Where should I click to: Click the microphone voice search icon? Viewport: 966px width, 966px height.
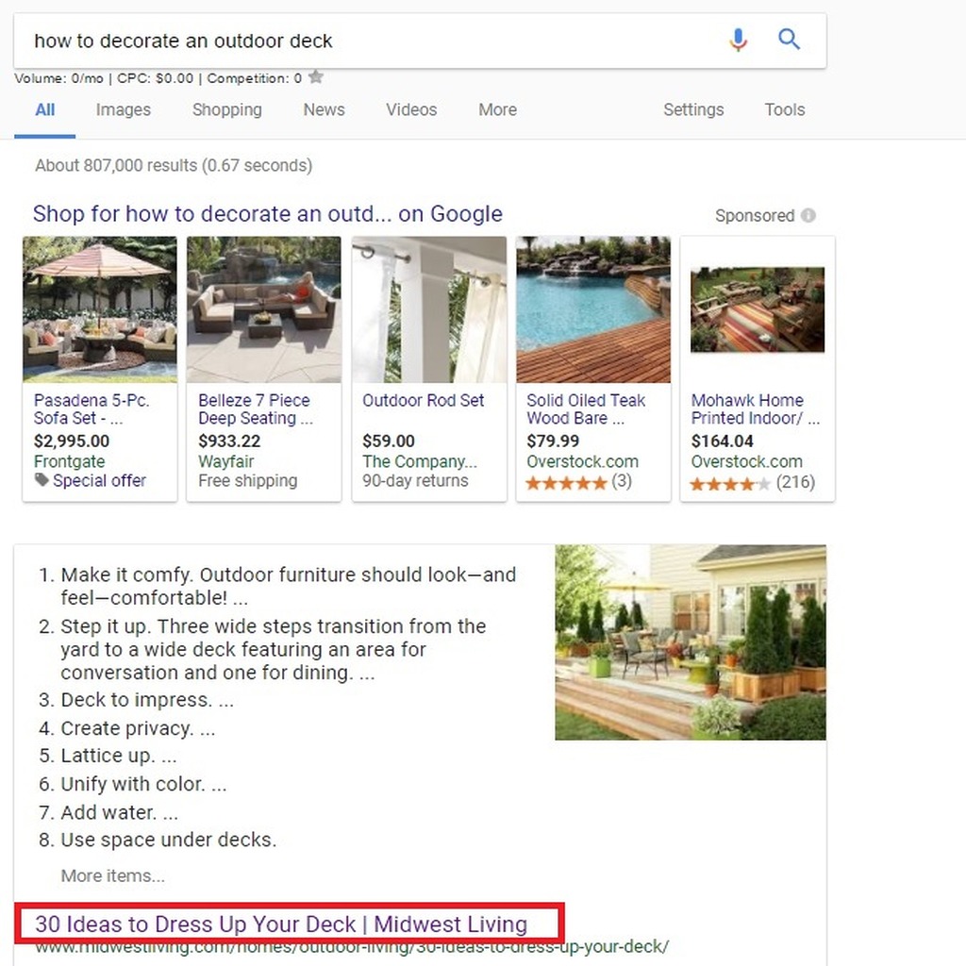(738, 40)
